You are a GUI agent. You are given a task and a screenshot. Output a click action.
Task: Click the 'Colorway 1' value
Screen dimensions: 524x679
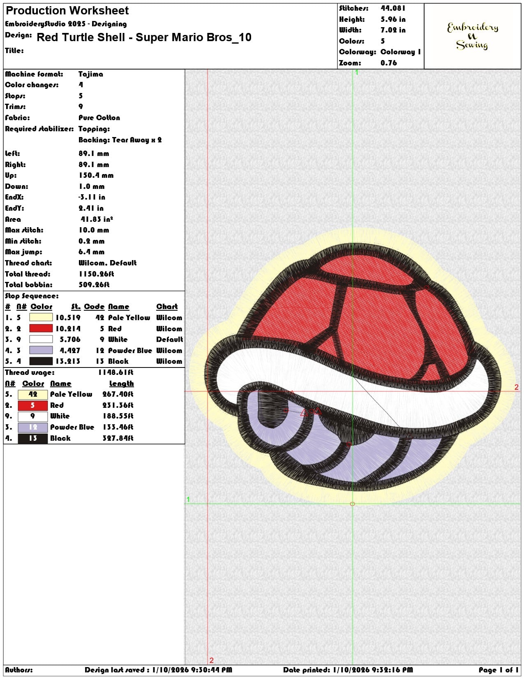pos(401,52)
